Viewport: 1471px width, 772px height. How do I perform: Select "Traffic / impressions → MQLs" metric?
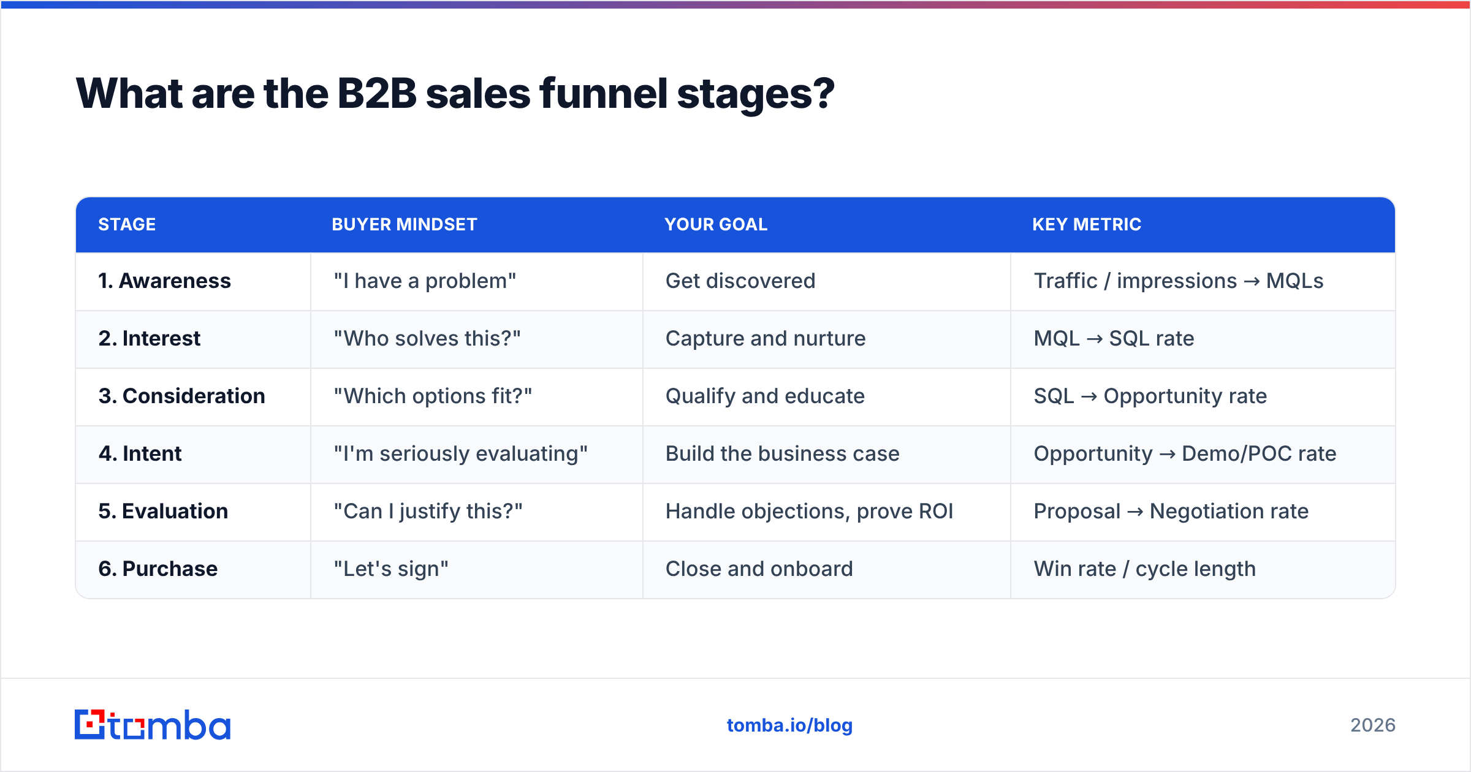tap(1203, 281)
